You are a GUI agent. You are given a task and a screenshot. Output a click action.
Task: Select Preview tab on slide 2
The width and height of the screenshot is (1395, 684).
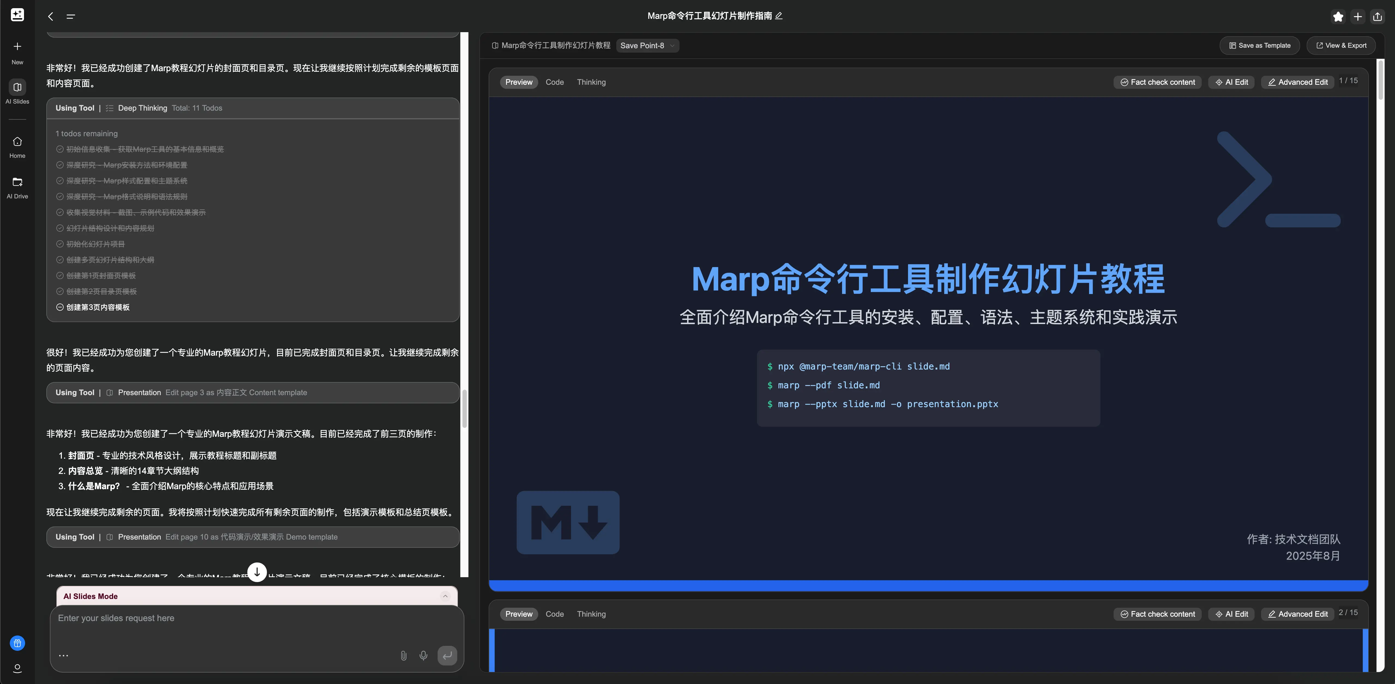coord(519,614)
